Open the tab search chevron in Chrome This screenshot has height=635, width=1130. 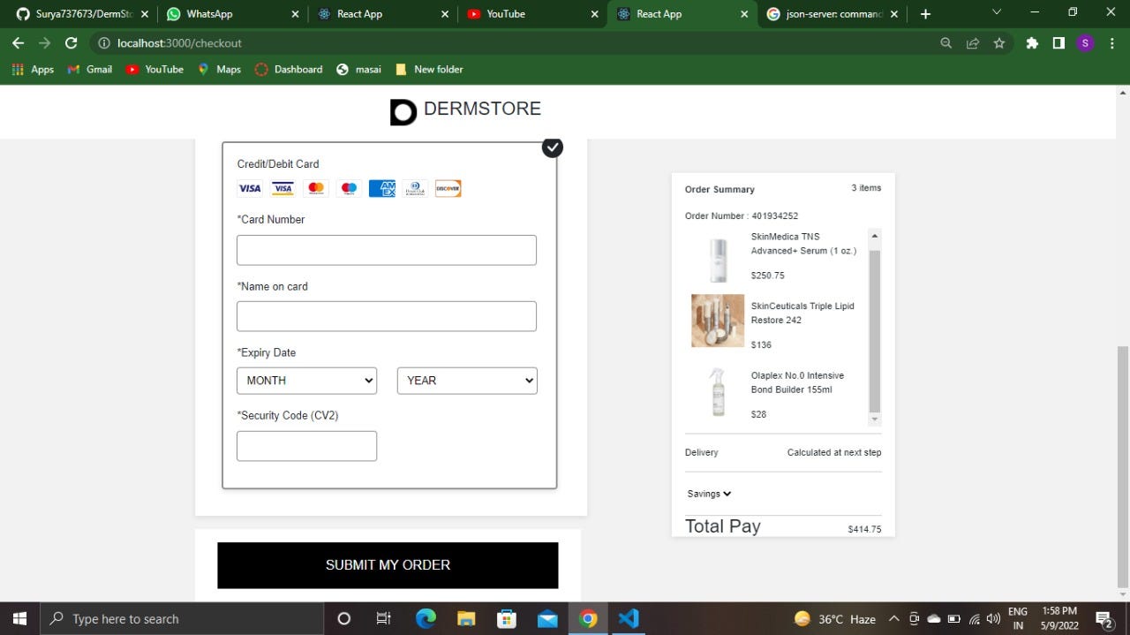click(x=997, y=12)
